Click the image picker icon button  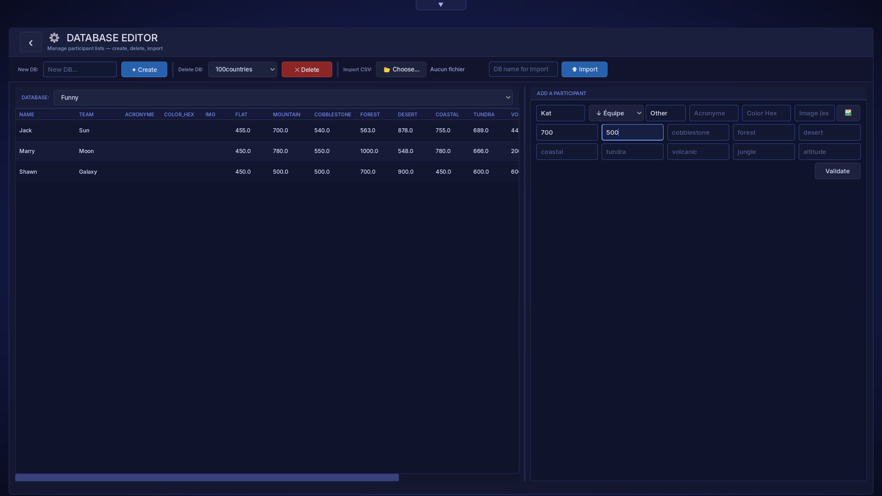[x=848, y=113]
